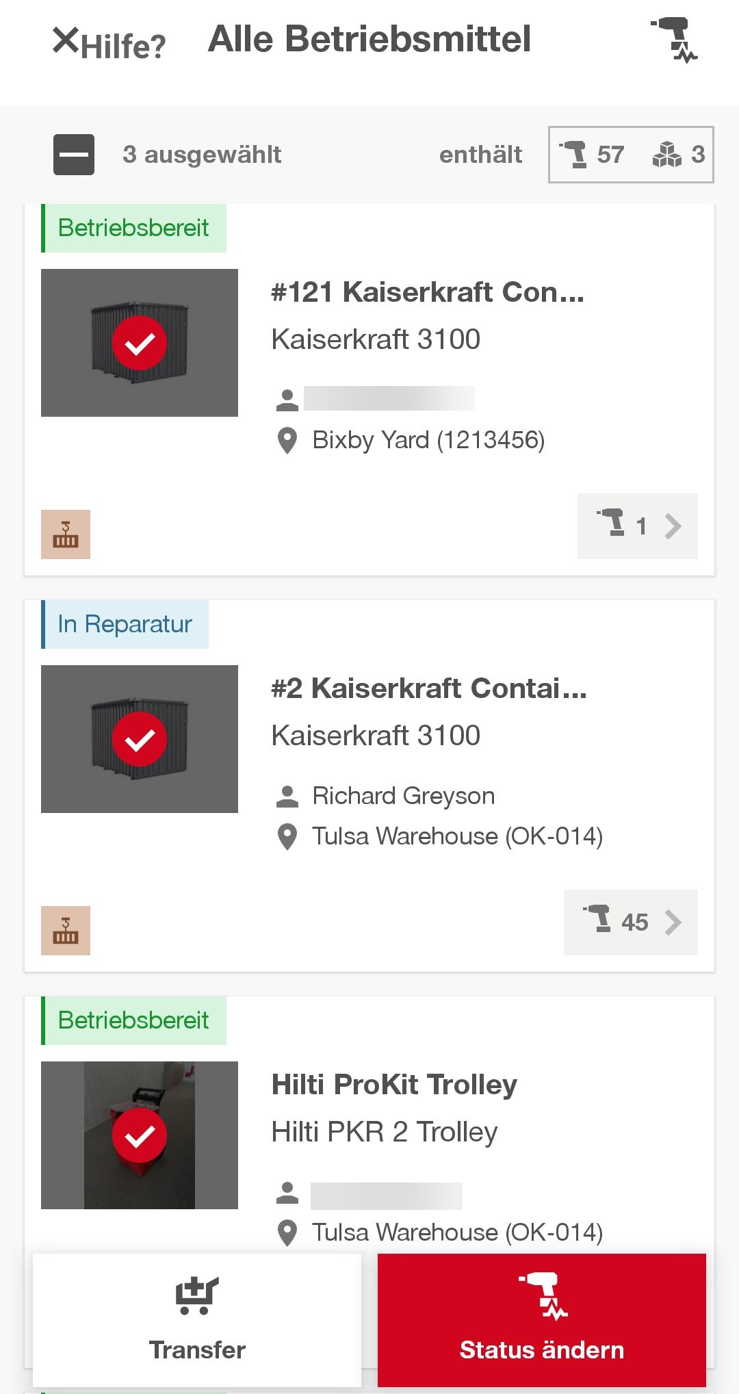Close the screen with the X icon
739x1394 pixels.
[x=66, y=40]
